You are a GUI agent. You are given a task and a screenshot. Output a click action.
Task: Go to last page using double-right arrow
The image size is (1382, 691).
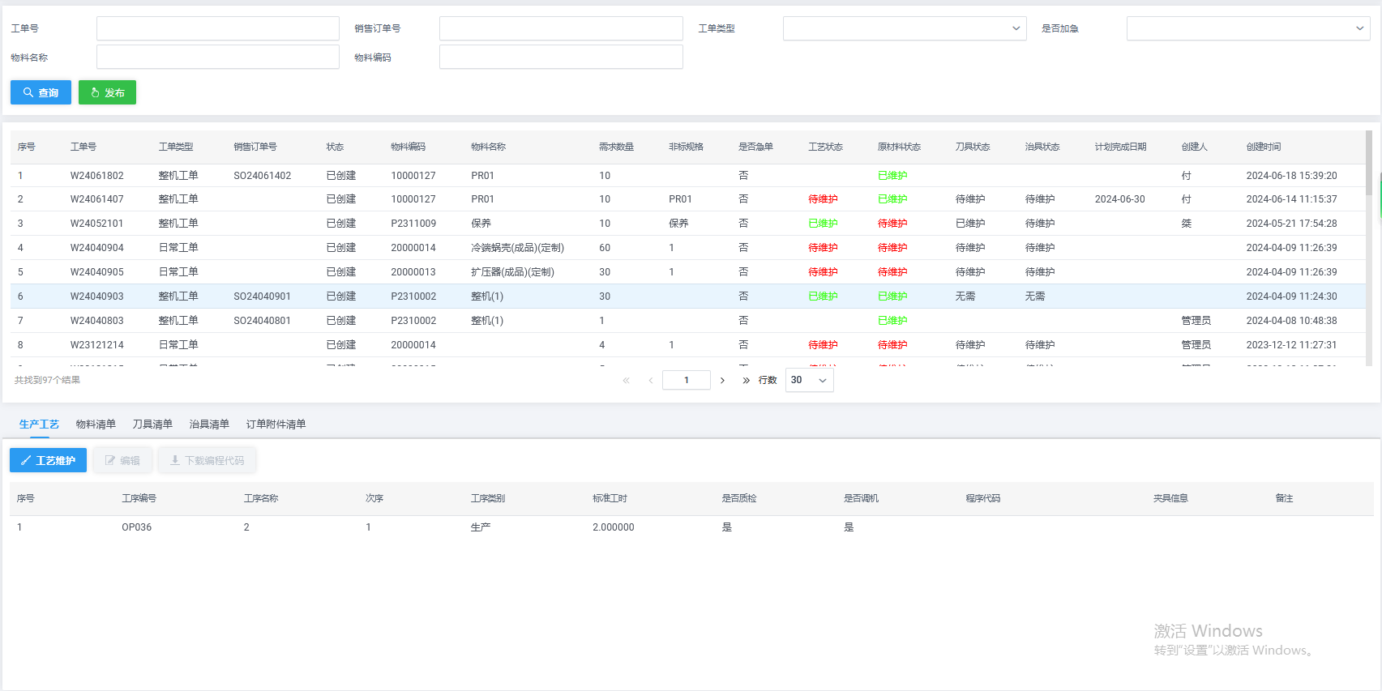[746, 380]
